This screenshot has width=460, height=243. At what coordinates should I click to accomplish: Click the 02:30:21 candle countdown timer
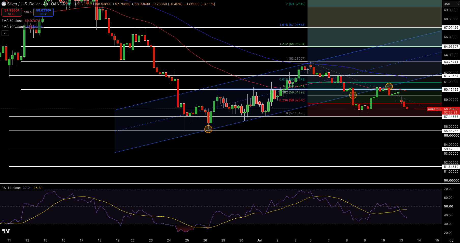click(451, 112)
